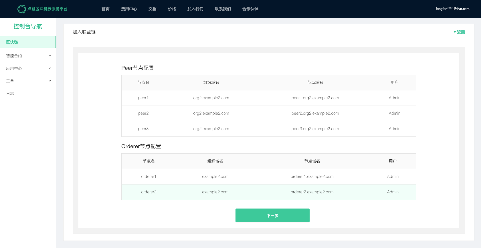The image size is (481, 248).
Task: Open 价格 in top navigation
Action: coord(172,9)
